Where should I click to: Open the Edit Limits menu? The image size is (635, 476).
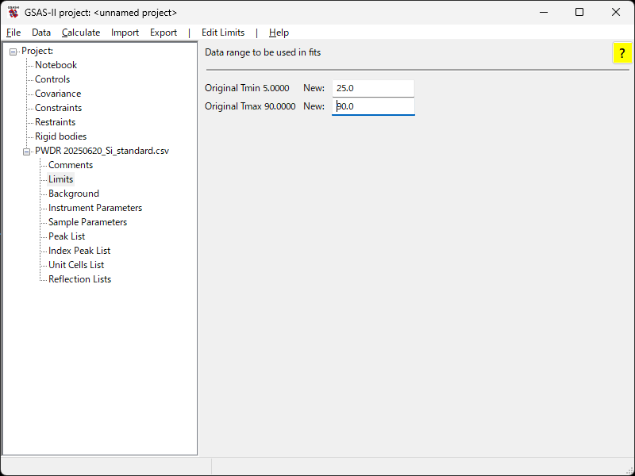[x=223, y=33]
